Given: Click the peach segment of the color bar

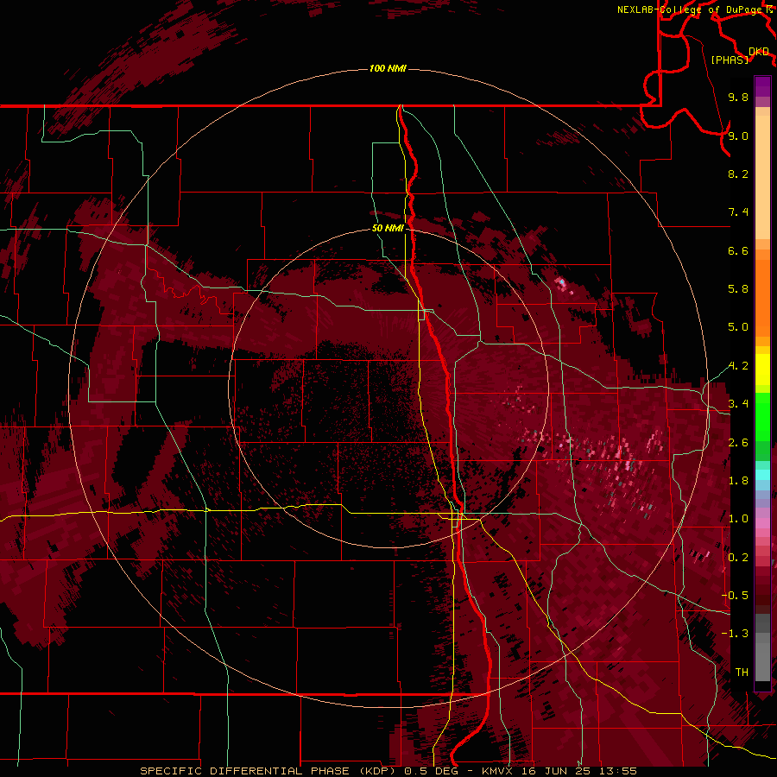Looking at the screenshot, I should tap(762, 178).
